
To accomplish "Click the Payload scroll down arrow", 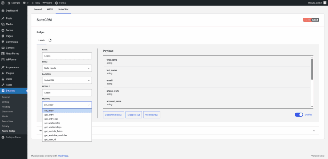I will [x=312, y=107].
